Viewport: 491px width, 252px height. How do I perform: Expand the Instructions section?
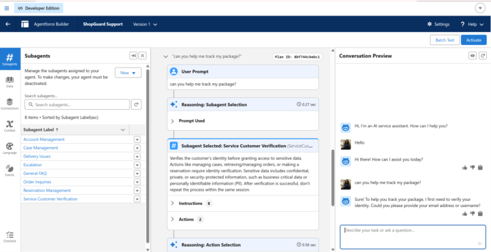click(191, 204)
